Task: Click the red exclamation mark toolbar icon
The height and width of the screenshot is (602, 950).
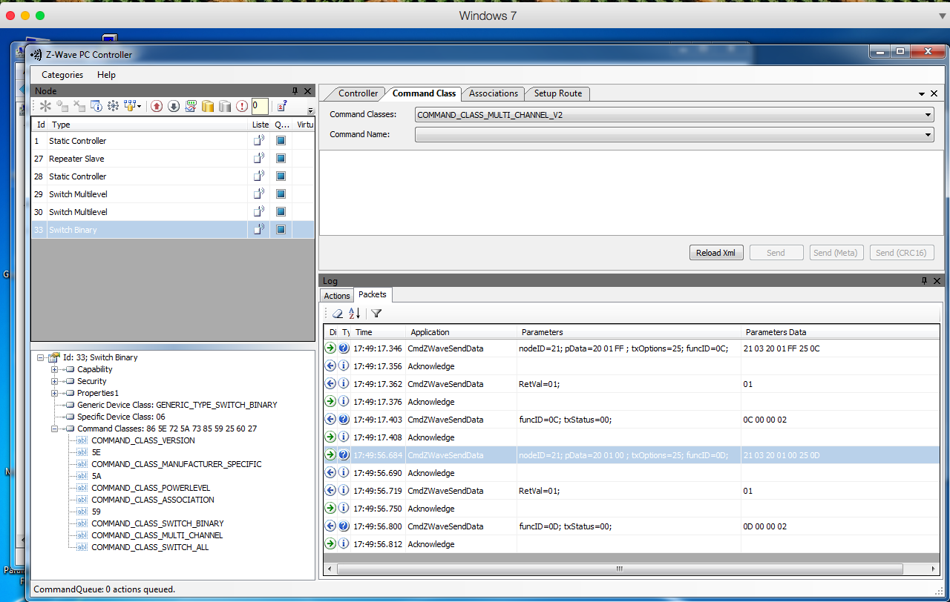Action: tap(242, 106)
